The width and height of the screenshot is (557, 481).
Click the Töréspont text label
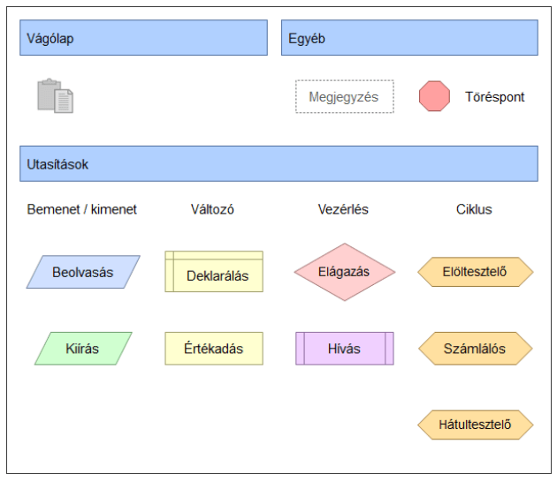495,97
